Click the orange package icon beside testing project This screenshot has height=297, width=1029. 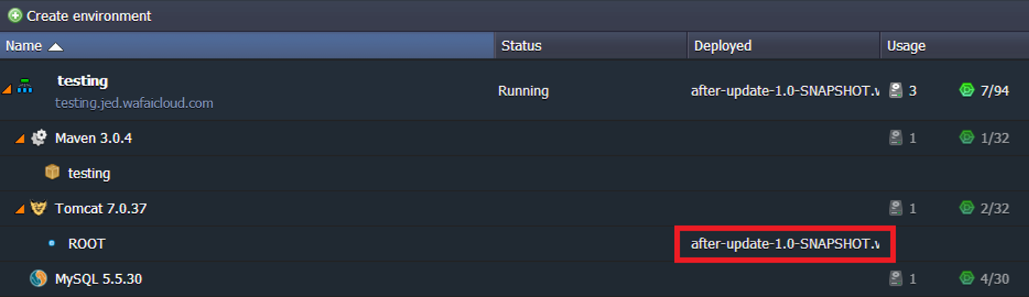point(52,172)
